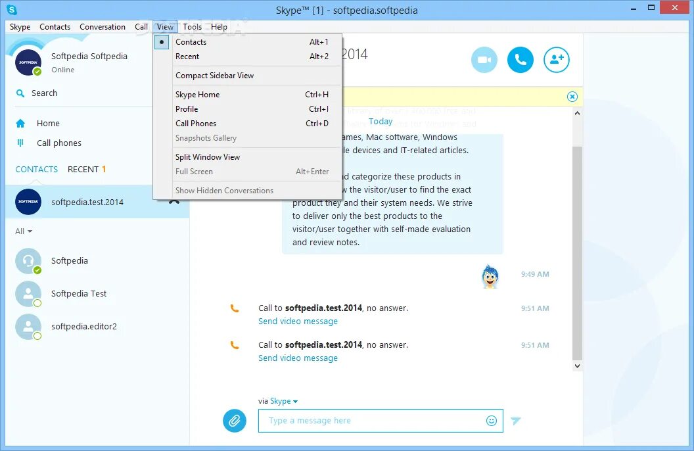Open the Conversation menu
Screen dimensions: 694x451
pyautogui.click(x=103, y=27)
